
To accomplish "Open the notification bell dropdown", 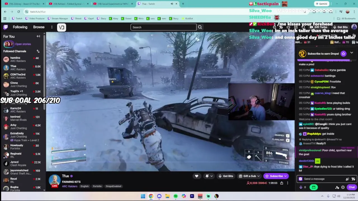I will 209,176.
